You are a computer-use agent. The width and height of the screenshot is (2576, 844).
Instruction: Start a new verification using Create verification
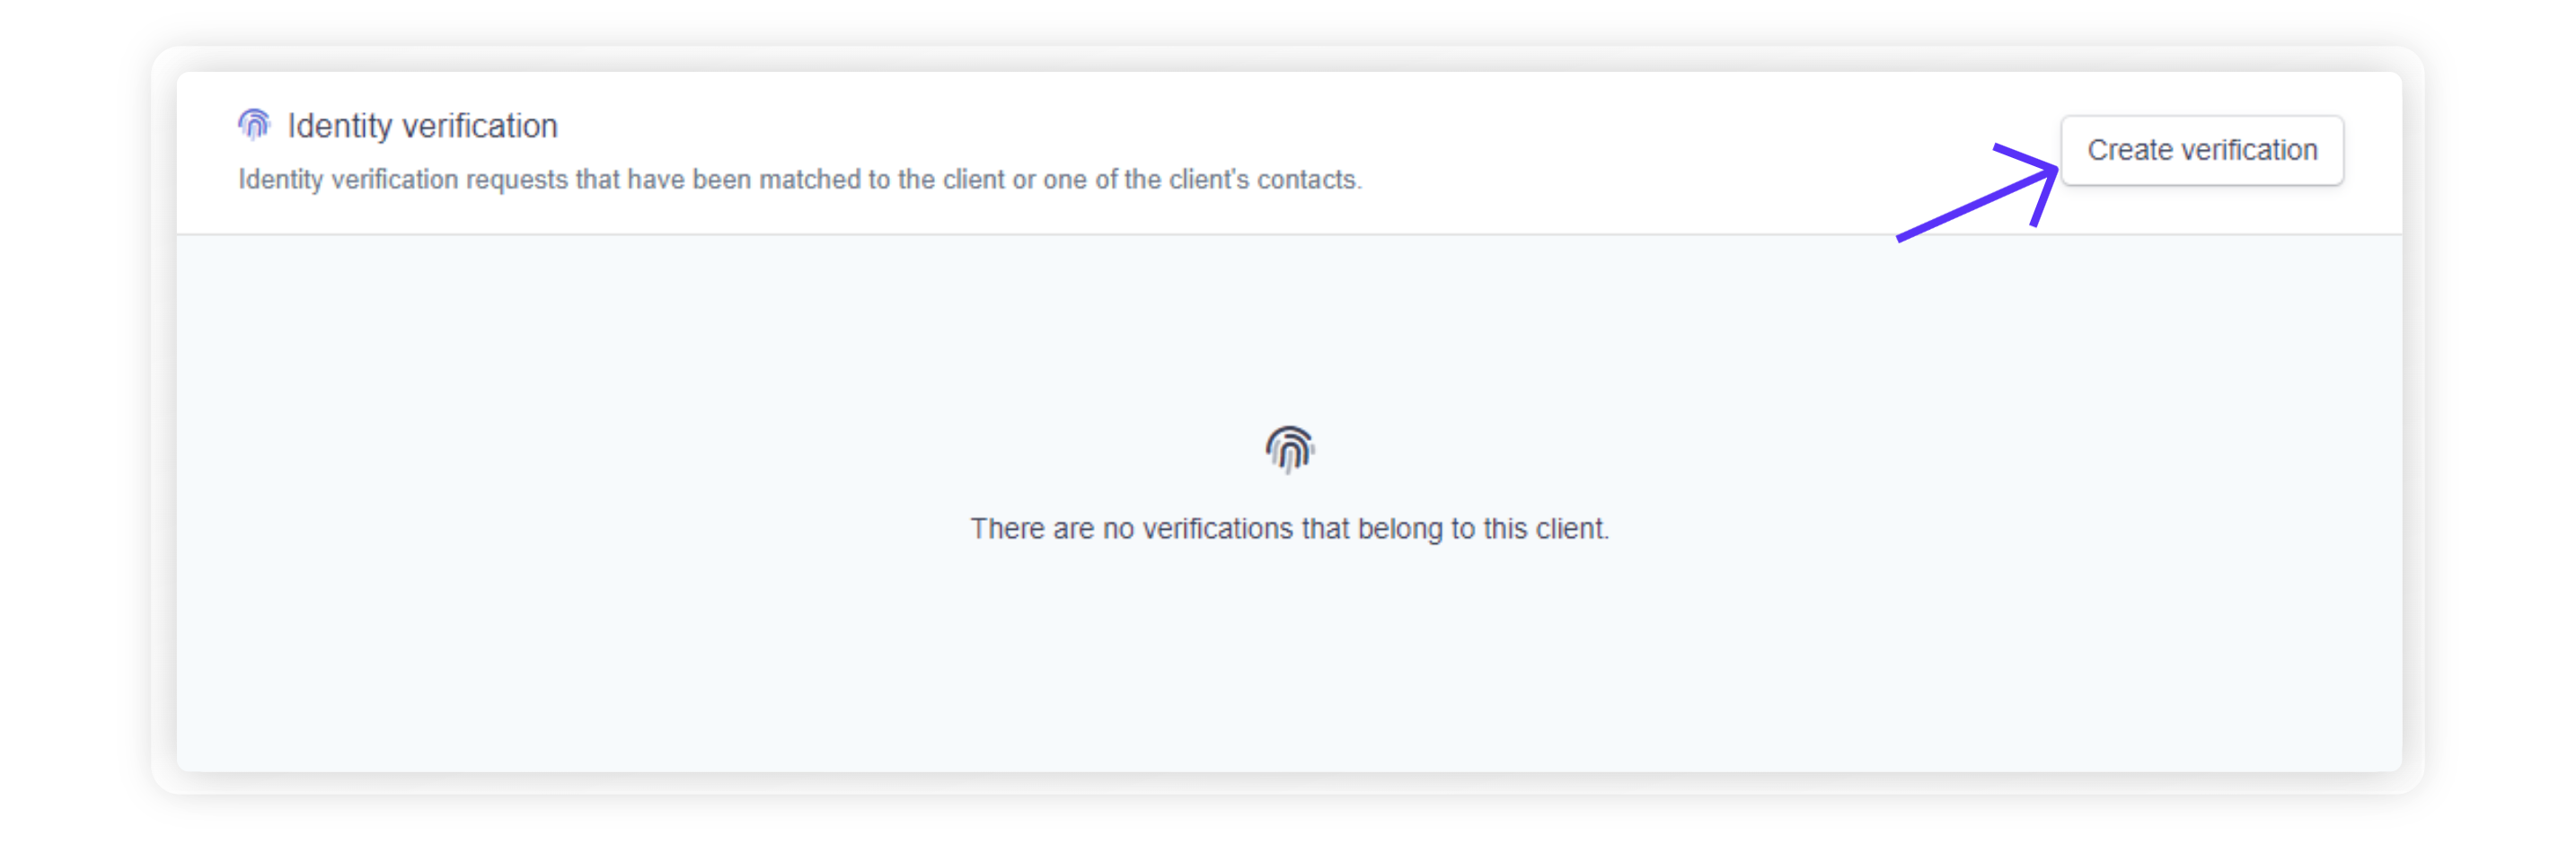pyautogui.click(x=2201, y=150)
